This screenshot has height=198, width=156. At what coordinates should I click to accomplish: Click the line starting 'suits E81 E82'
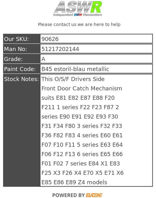pos(78,98)
